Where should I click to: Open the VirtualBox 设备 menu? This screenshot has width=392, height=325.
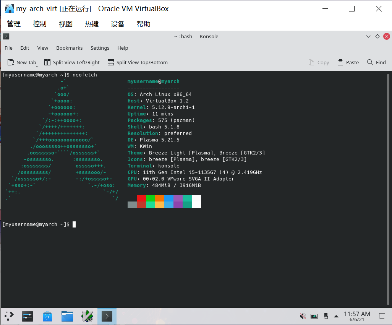(x=118, y=24)
